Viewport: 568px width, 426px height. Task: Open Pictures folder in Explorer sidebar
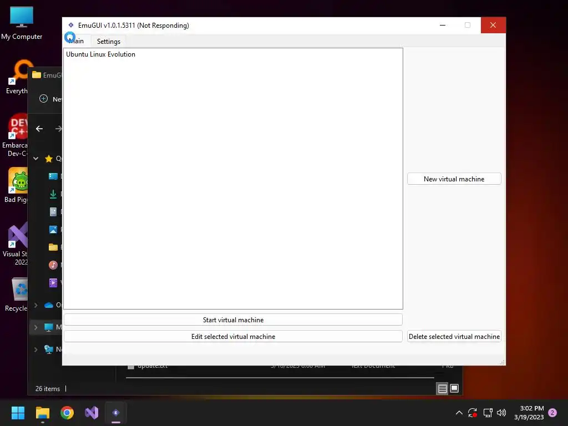53,230
